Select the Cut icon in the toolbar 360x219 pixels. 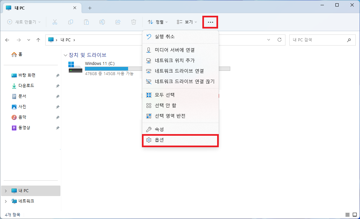pyautogui.click(x=55, y=22)
